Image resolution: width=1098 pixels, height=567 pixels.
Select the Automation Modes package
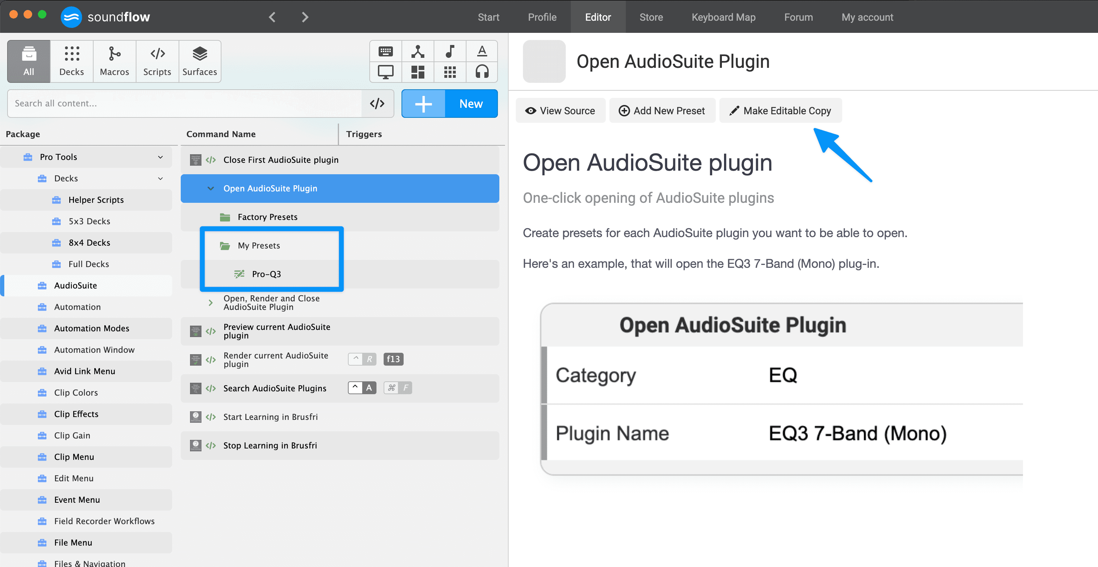click(86, 328)
